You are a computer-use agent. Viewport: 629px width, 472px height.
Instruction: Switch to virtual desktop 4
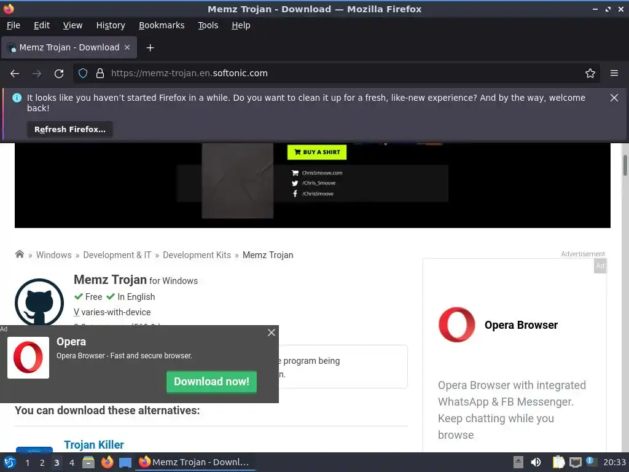click(x=72, y=463)
